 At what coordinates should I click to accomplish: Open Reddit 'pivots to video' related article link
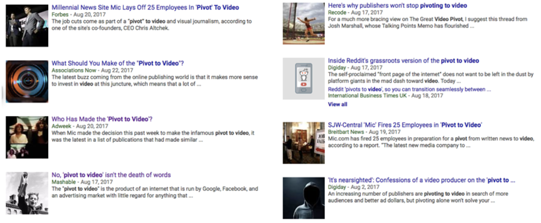click(x=409, y=90)
